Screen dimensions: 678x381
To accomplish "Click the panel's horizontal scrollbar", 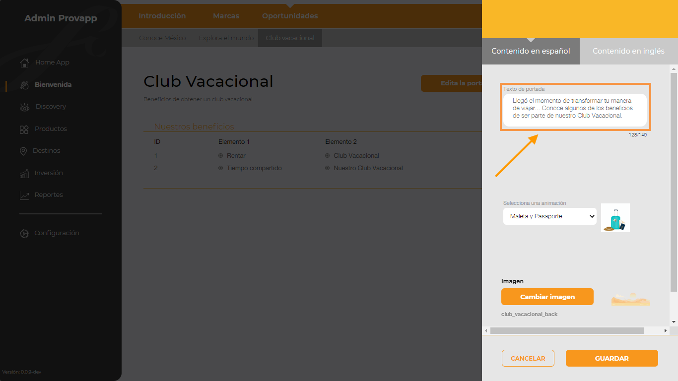I will (x=567, y=330).
